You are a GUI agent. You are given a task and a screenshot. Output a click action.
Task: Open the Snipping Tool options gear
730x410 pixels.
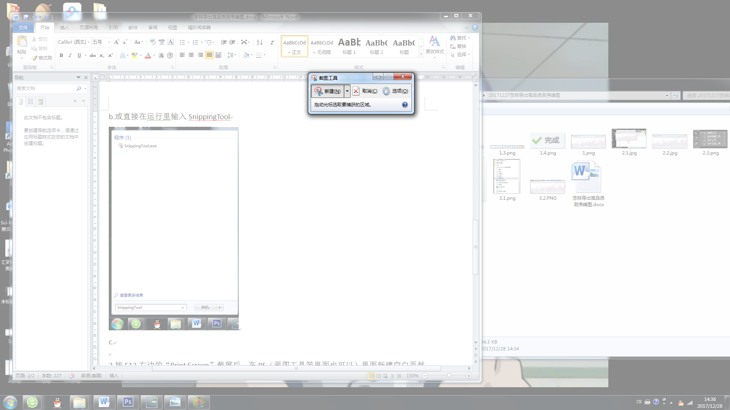coord(386,91)
